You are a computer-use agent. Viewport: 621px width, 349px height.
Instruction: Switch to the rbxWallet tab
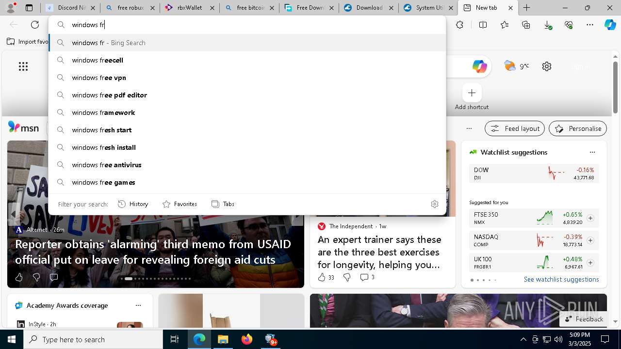(x=190, y=8)
